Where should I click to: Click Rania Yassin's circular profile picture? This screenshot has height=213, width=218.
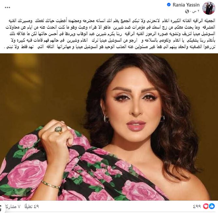(x=209, y=8)
